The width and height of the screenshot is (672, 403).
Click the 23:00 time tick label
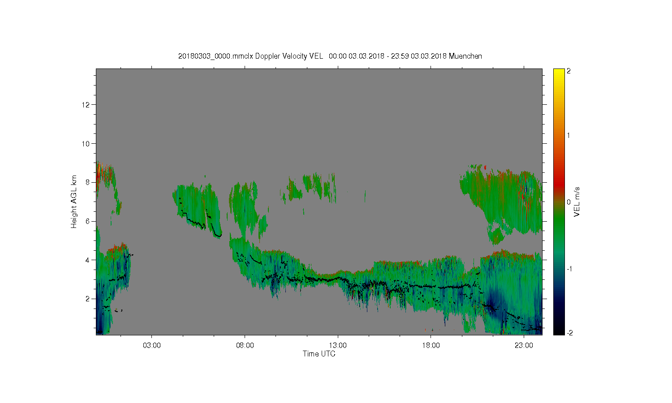tap(524, 346)
